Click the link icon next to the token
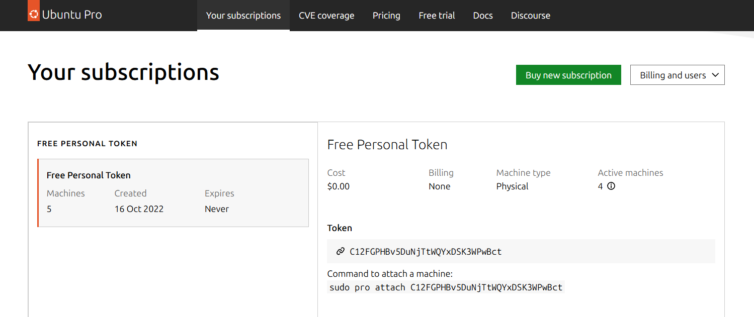 coord(341,252)
